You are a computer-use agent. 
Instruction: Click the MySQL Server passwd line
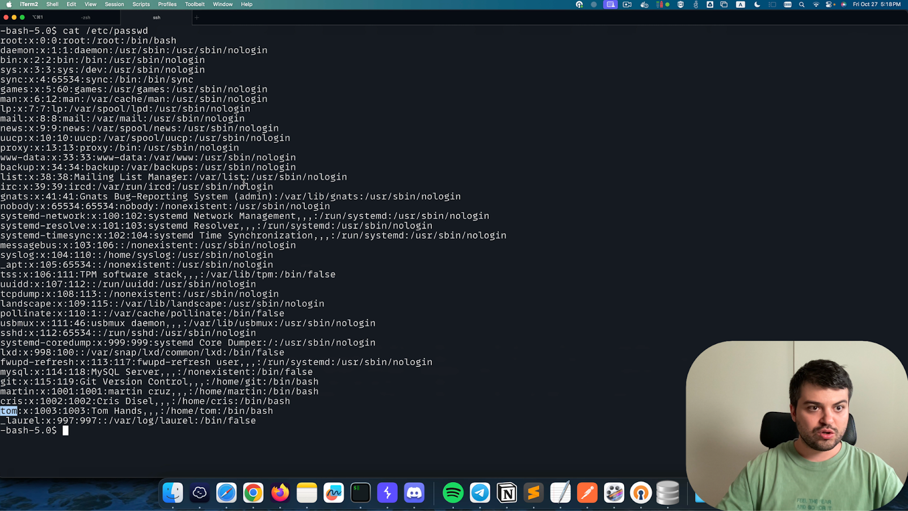click(157, 372)
